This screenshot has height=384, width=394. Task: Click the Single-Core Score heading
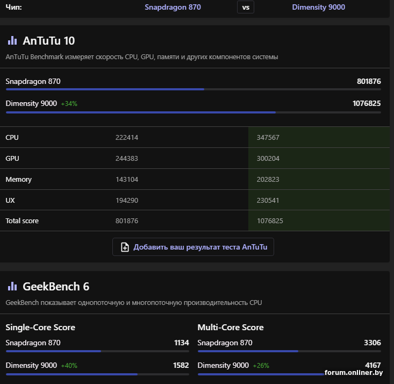[x=40, y=327]
